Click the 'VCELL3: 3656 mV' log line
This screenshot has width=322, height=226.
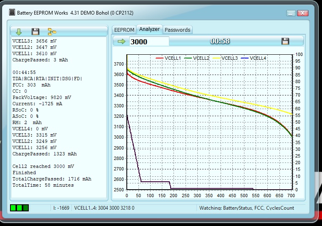(x=34, y=41)
